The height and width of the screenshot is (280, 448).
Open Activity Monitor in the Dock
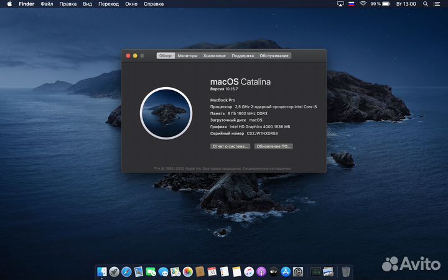point(315,271)
